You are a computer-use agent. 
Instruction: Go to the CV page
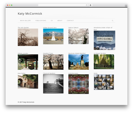coord(52,21)
